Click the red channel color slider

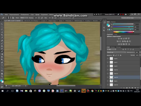pyautogui.click(x=123, y=24)
